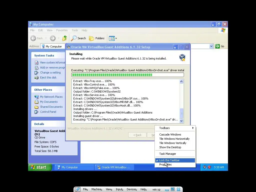
Task: Click the My Network Places icon
Action: click(36, 97)
